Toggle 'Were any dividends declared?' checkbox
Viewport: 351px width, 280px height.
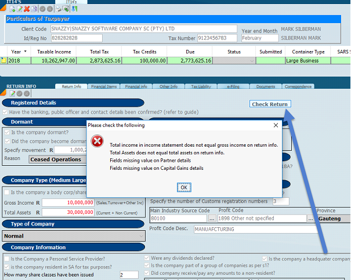pyautogui.click(x=147, y=259)
